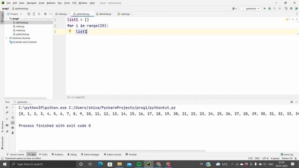The image size is (299, 168).
Task: Click the Stop square icon in the top toolbar
Action: [x=279, y=8]
